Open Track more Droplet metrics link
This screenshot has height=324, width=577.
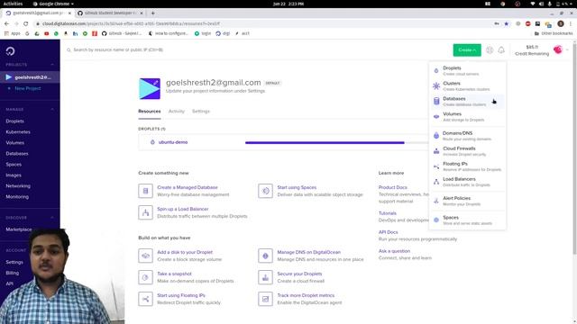(306, 295)
